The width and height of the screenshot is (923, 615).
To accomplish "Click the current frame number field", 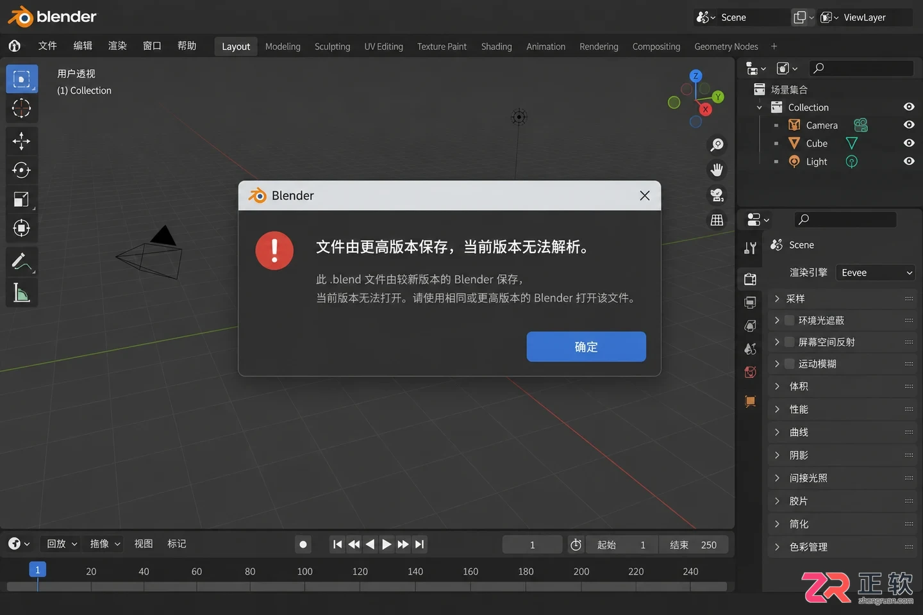I will [532, 545].
